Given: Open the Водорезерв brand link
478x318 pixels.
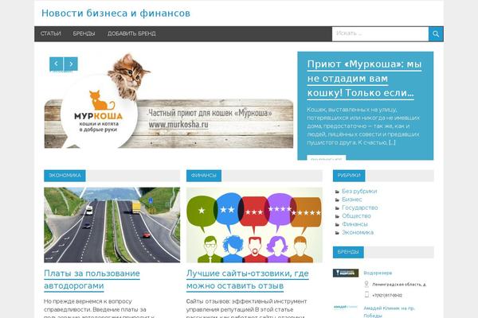Looking at the screenshot, I should pyautogui.click(x=378, y=273).
